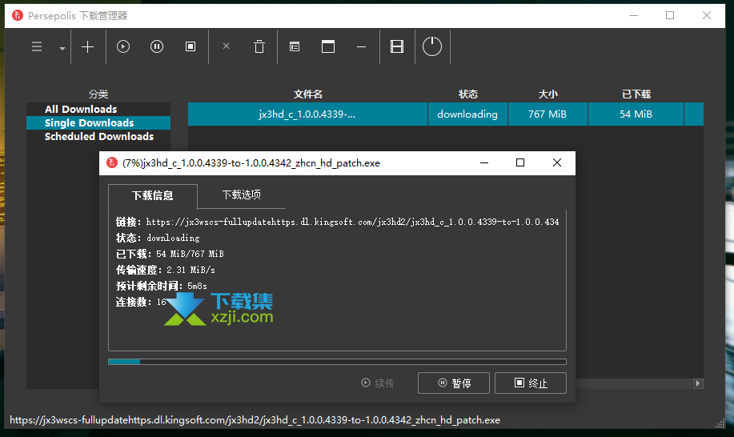Click the 大小 column header

(547, 94)
